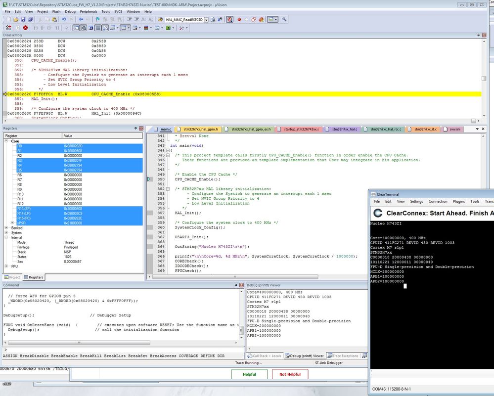Open the Connection menu in ClearTerminal
494x396 pixels.
(x=438, y=201)
